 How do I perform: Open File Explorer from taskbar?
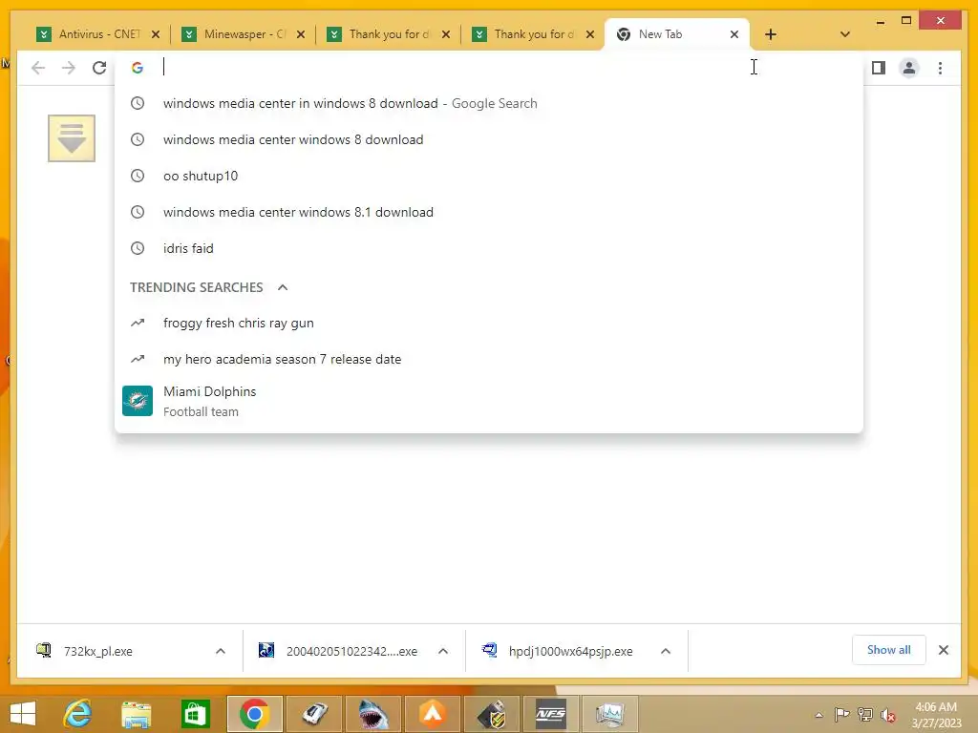click(x=136, y=714)
